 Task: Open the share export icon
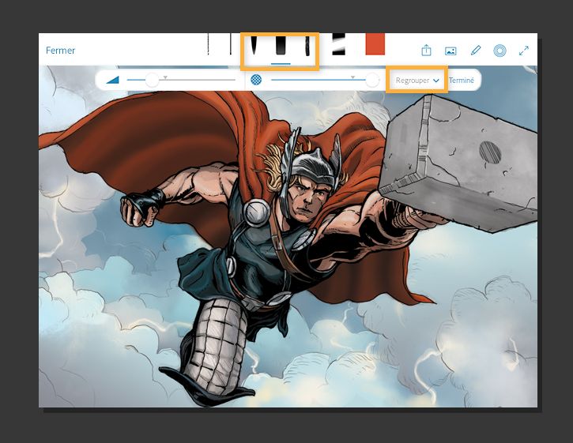tap(427, 51)
